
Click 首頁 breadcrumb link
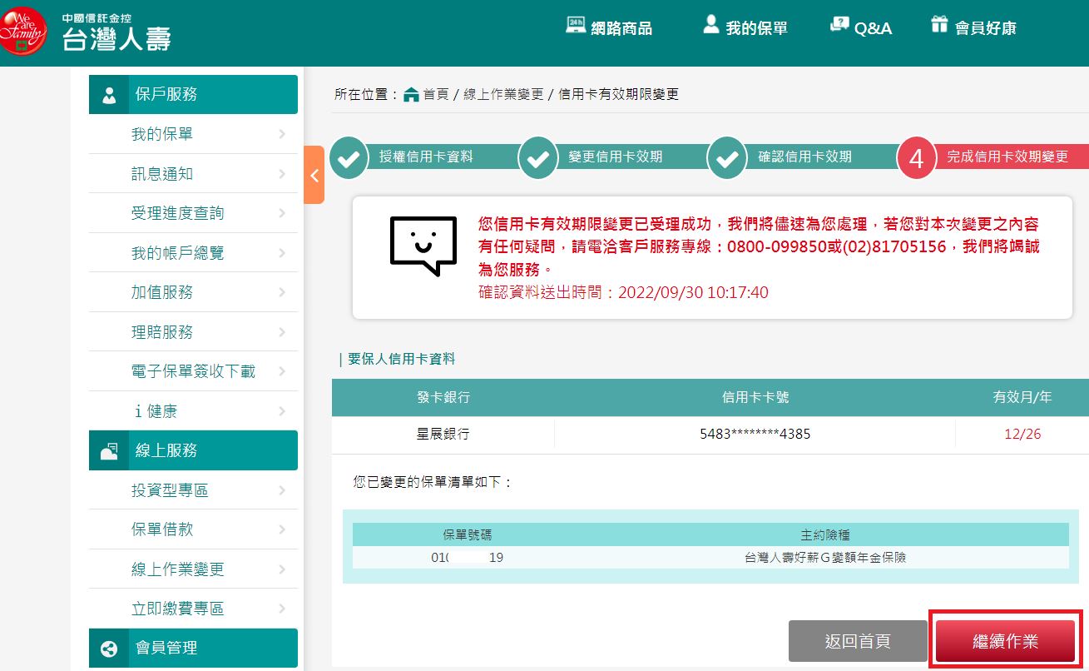tap(435, 95)
